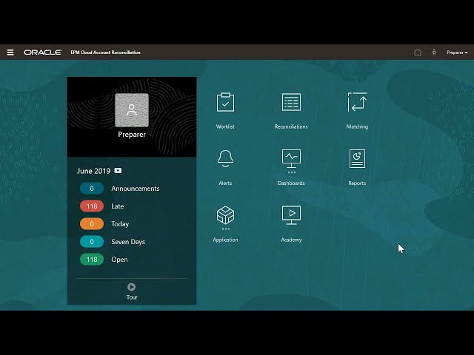Click the 118 Open badge

pyautogui.click(x=92, y=260)
